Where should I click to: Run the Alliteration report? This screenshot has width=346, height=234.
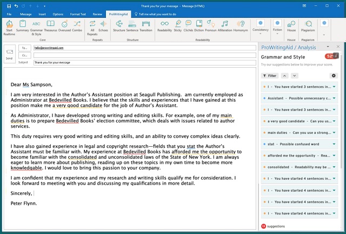(225, 26)
